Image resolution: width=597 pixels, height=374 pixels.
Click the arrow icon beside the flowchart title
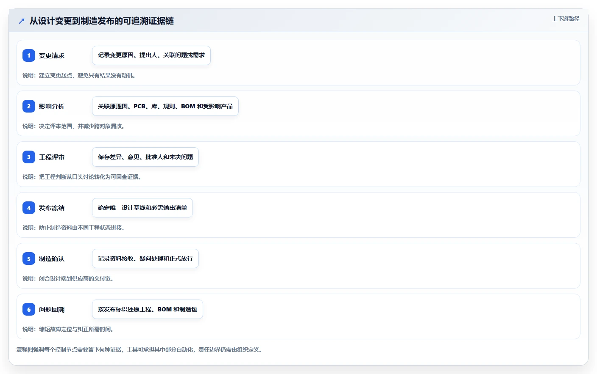pos(22,21)
